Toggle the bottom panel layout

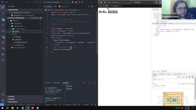coord(76,2)
